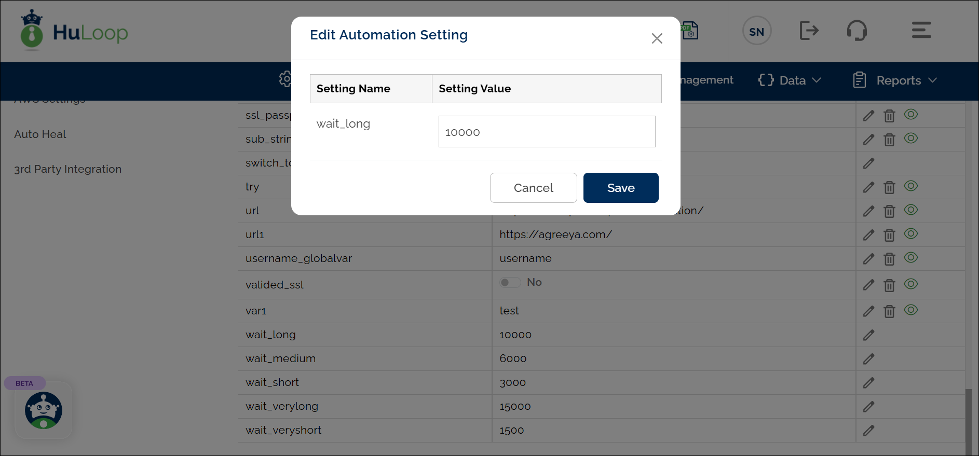Open the hamburger menu icon
Viewport: 979px width, 456px height.
point(921,30)
